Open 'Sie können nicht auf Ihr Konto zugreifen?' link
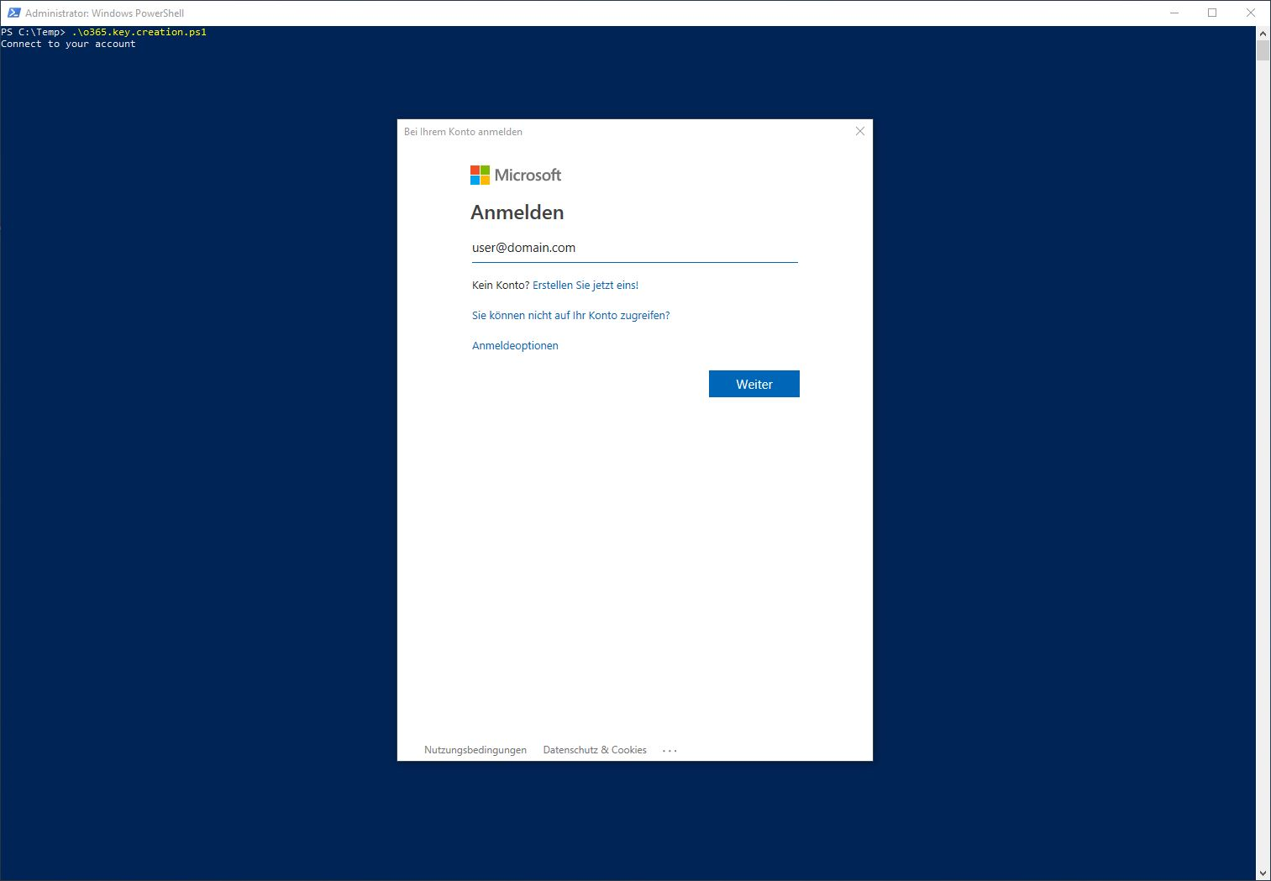 tap(570, 316)
